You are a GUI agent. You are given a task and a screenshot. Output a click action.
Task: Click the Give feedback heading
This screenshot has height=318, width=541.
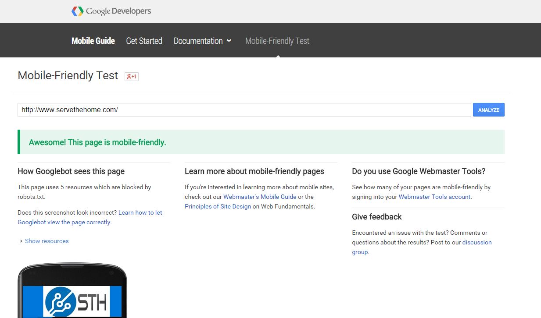tap(376, 217)
